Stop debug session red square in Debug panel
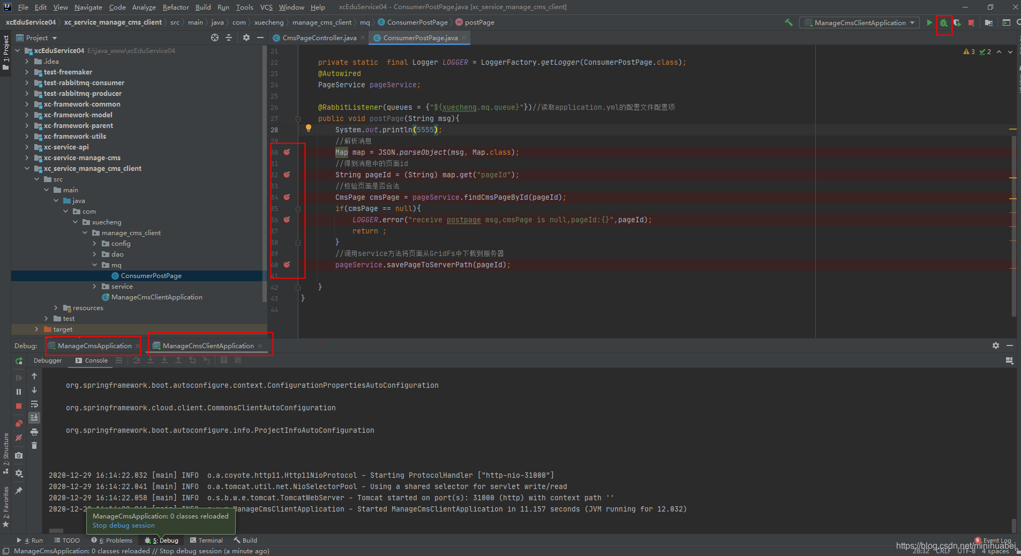This screenshot has height=556, width=1021. [19, 406]
